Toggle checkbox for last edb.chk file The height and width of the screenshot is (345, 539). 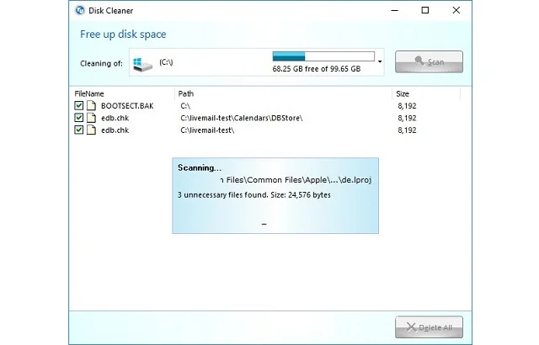point(79,130)
